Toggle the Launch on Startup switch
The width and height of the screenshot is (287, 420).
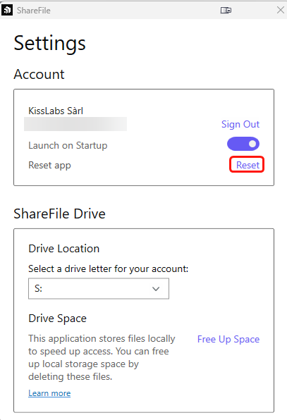[243, 144]
